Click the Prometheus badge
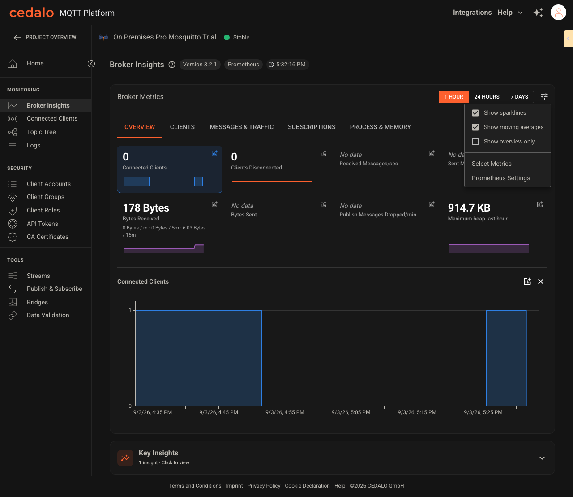The width and height of the screenshot is (573, 497). tap(243, 65)
